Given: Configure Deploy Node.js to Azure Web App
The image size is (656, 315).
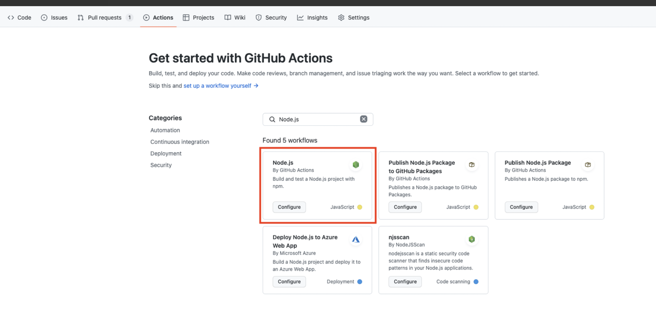Looking at the screenshot, I should tap(289, 281).
